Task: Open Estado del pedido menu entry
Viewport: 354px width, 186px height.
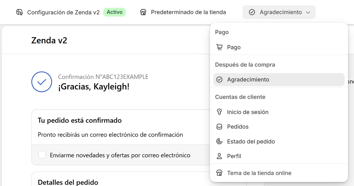Action: point(279,141)
